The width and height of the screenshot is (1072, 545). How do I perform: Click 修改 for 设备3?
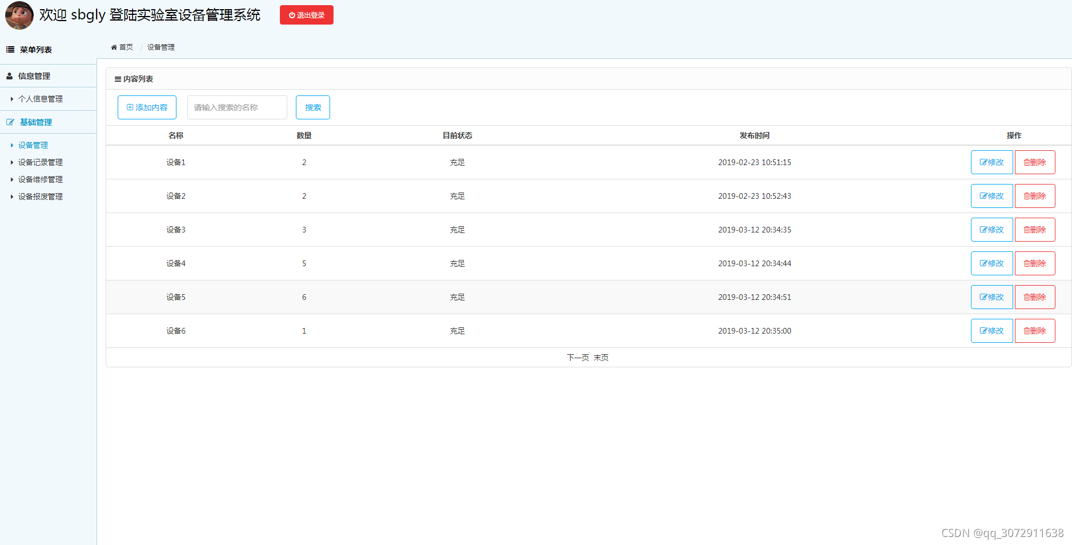(x=992, y=230)
